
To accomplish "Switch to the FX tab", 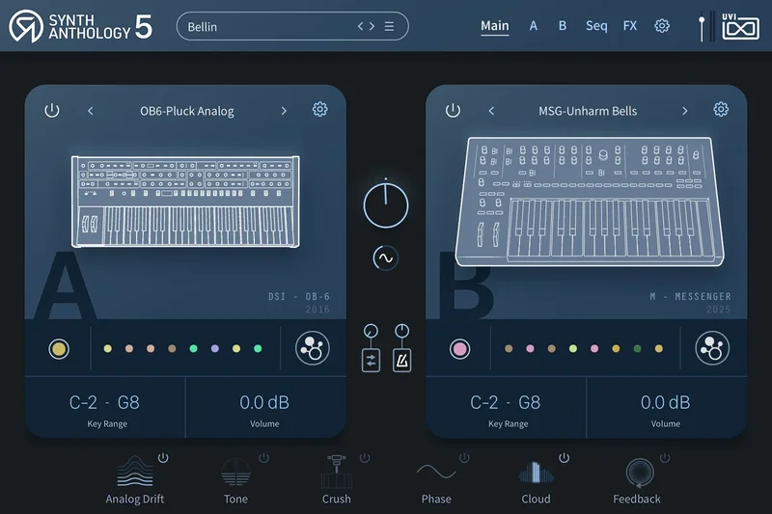I will coord(630,26).
